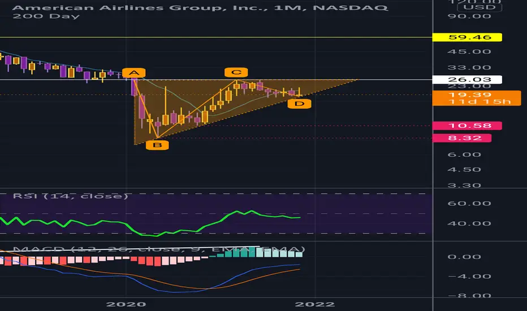
Task: Click the 33.00 price axis value
Action: point(469,68)
